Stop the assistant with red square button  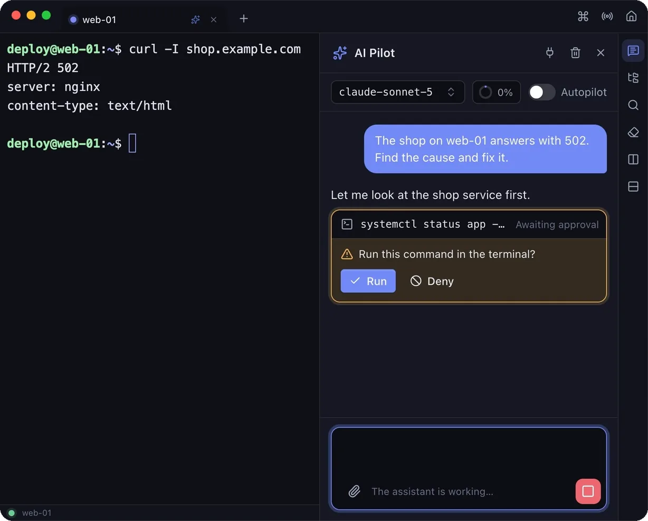[588, 491]
